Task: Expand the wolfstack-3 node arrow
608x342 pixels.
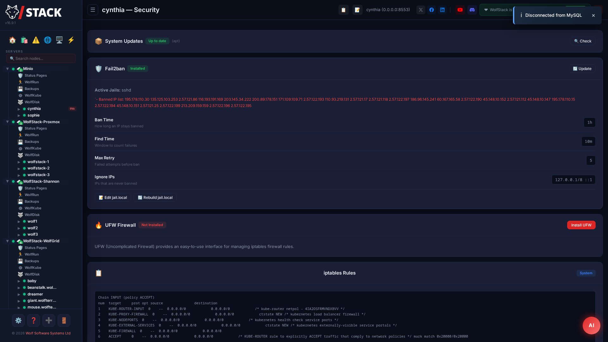Action: point(19,175)
